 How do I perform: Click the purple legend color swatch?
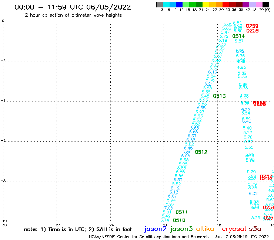pyautogui.click(x=246, y=4)
